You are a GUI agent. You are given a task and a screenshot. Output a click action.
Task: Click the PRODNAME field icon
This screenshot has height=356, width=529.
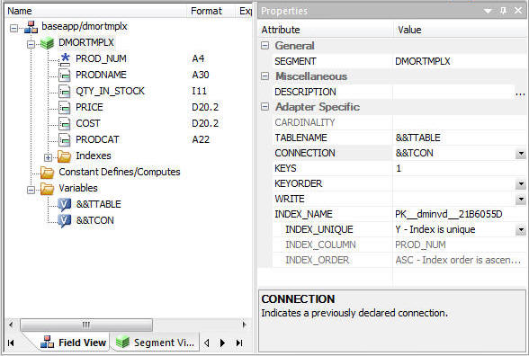[65, 76]
